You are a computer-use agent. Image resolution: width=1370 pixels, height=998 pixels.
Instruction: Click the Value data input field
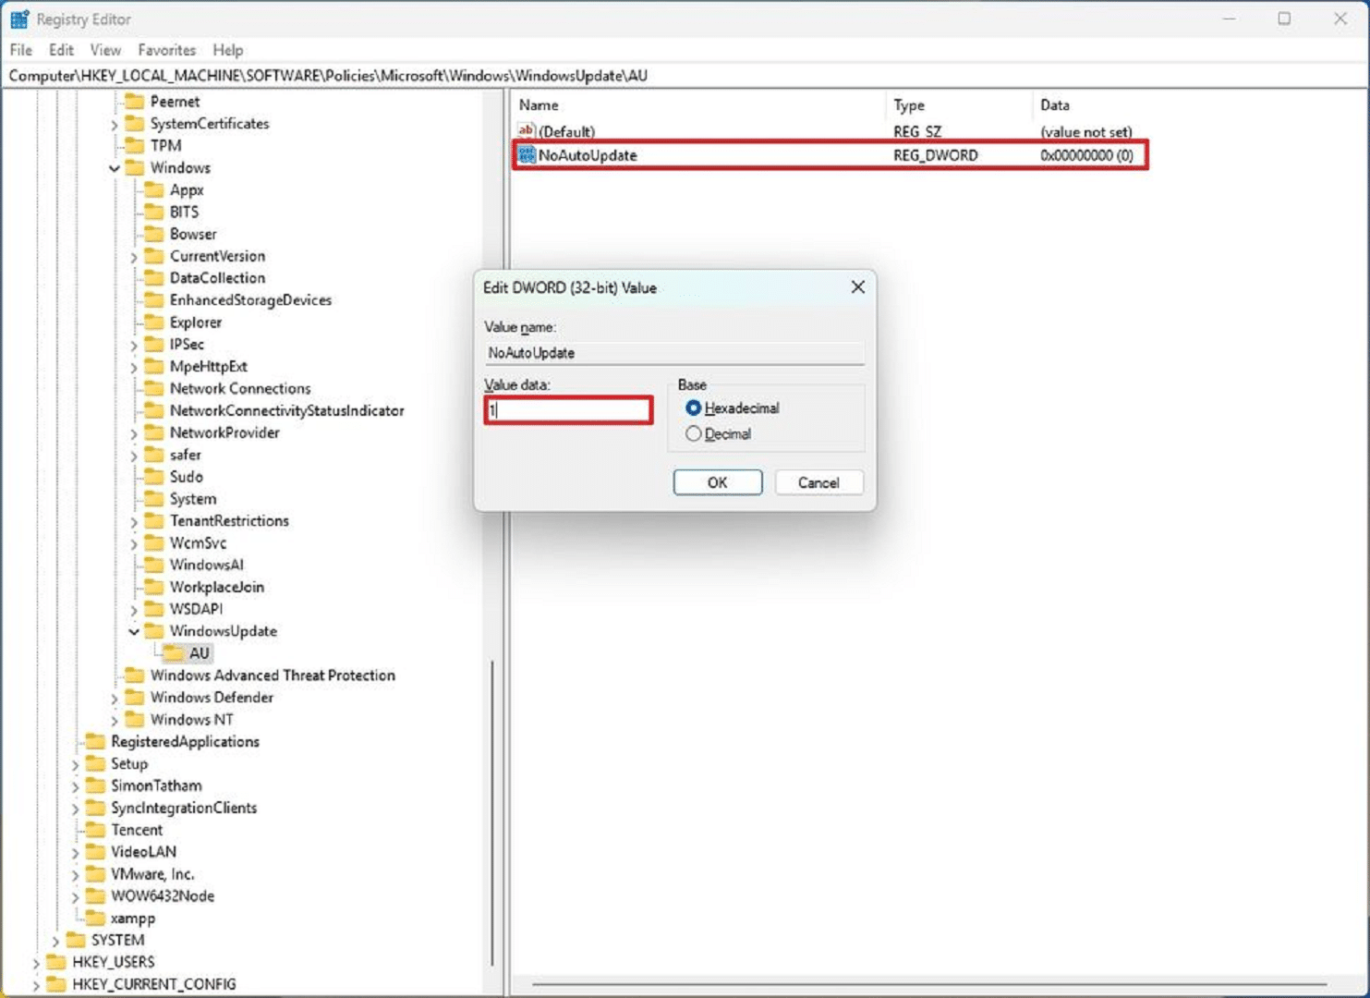click(x=568, y=409)
